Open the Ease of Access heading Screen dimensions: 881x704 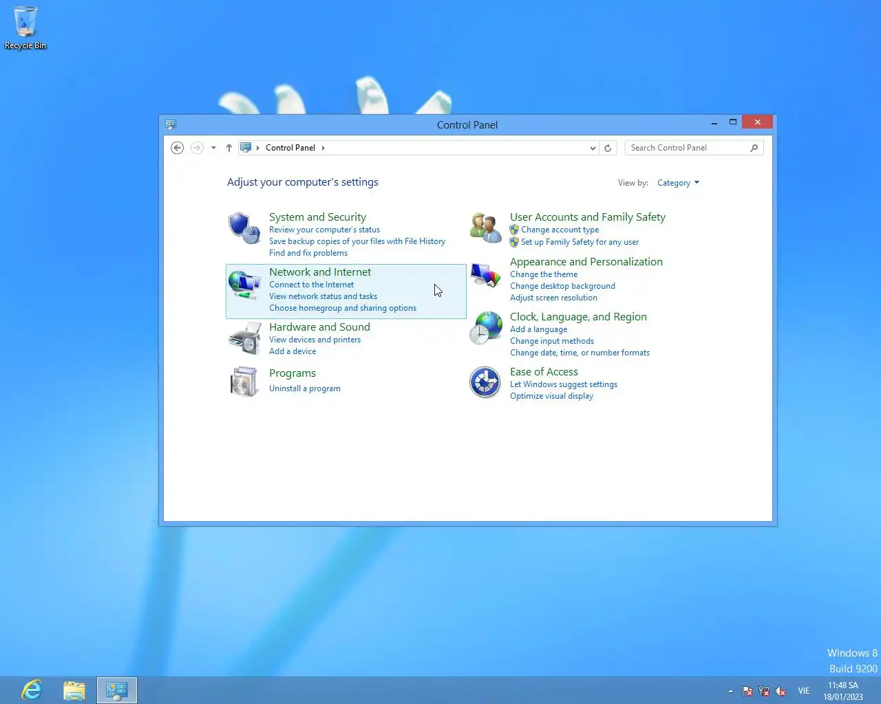click(x=544, y=372)
